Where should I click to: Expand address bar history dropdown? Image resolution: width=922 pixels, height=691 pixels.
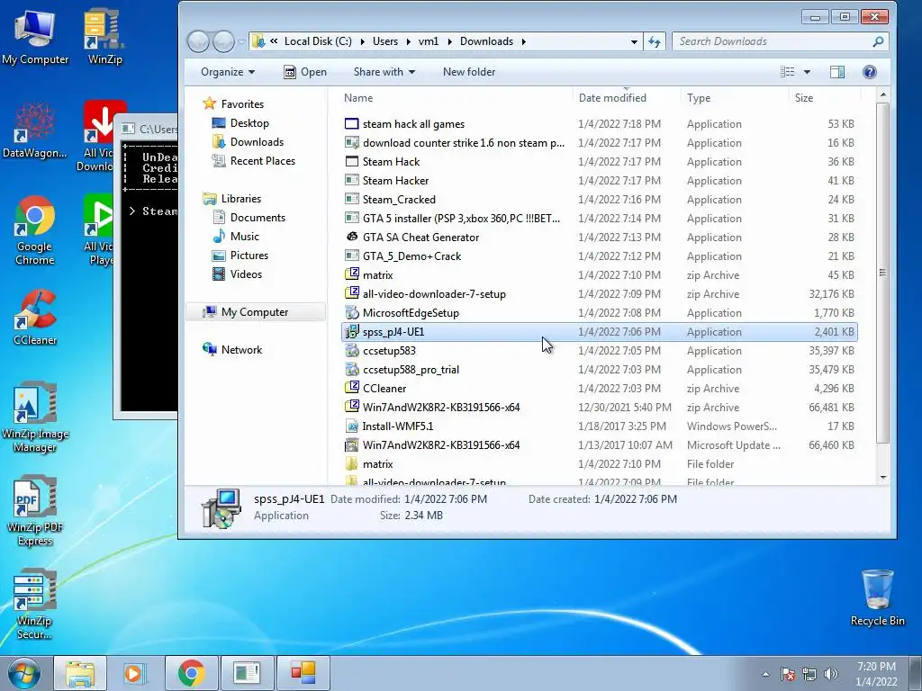pos(634,41)
